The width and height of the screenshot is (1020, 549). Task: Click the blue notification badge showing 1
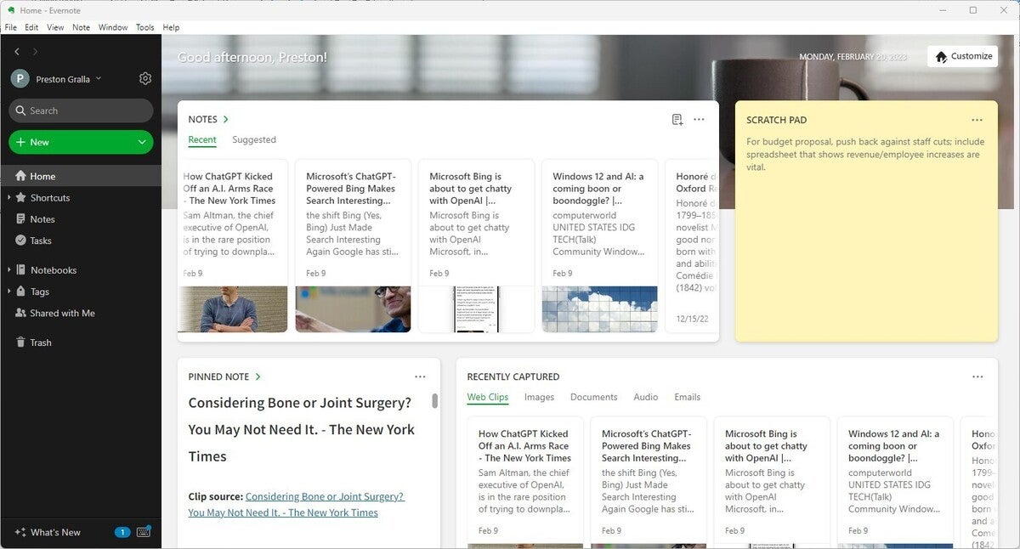coord(122,532)
